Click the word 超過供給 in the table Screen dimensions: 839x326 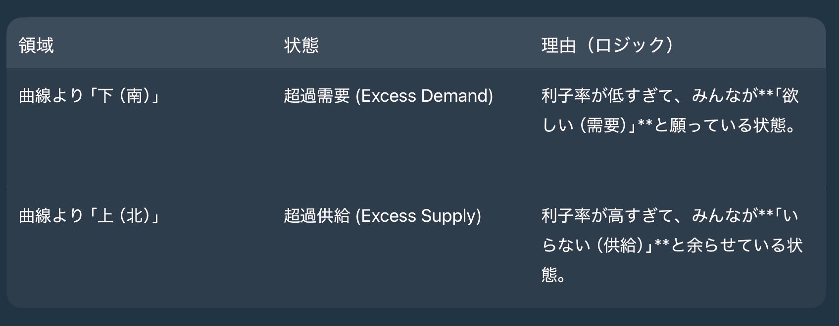pos(317,216)
